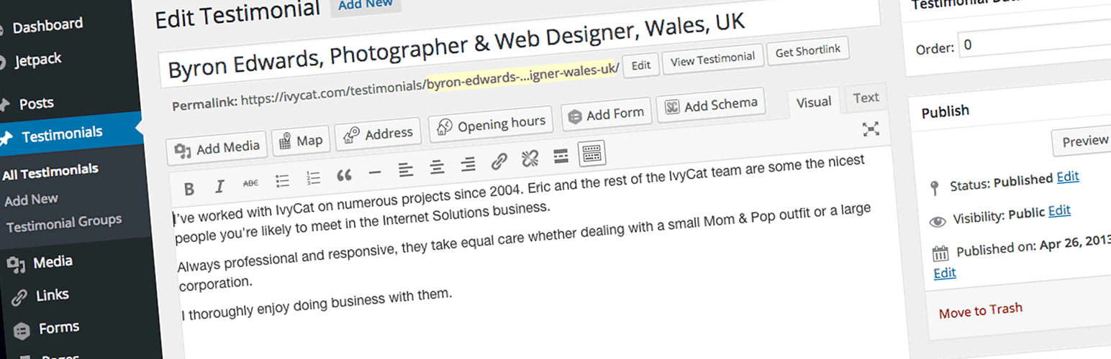Image resolution: width=1111 pixels, height=359 pixels.
Task: Edit the Published status
Action: tap(1068, 177)
